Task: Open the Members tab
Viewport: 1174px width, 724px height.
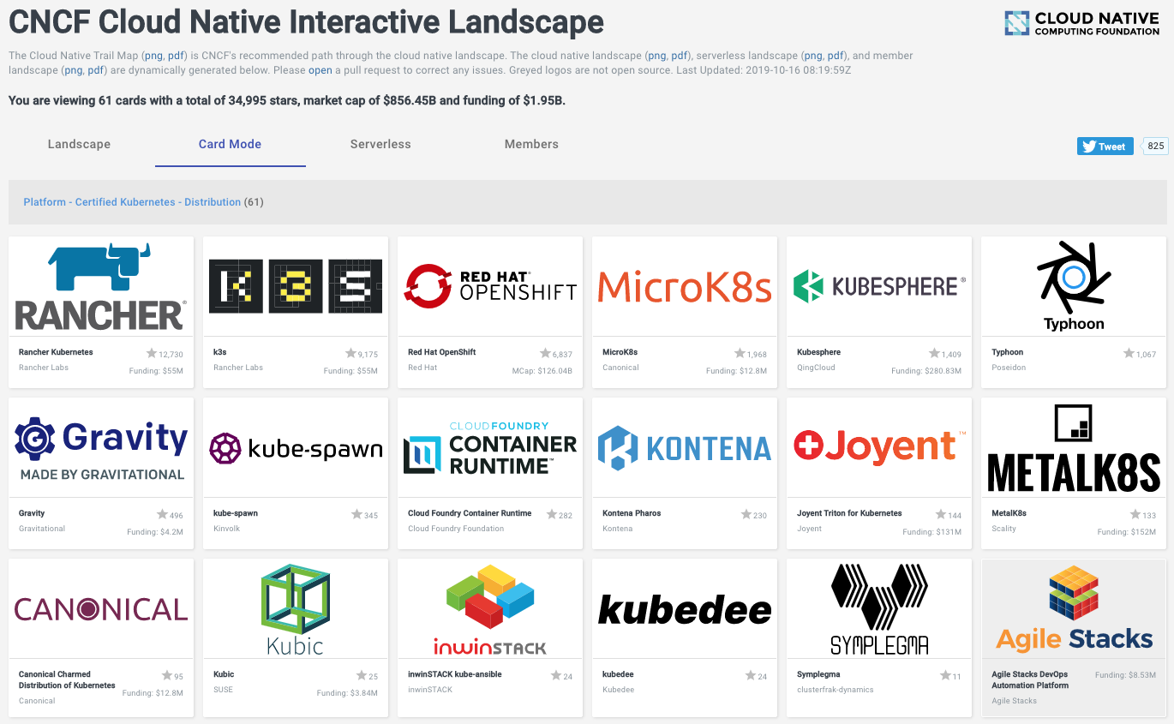Action: tap(531, 144)
